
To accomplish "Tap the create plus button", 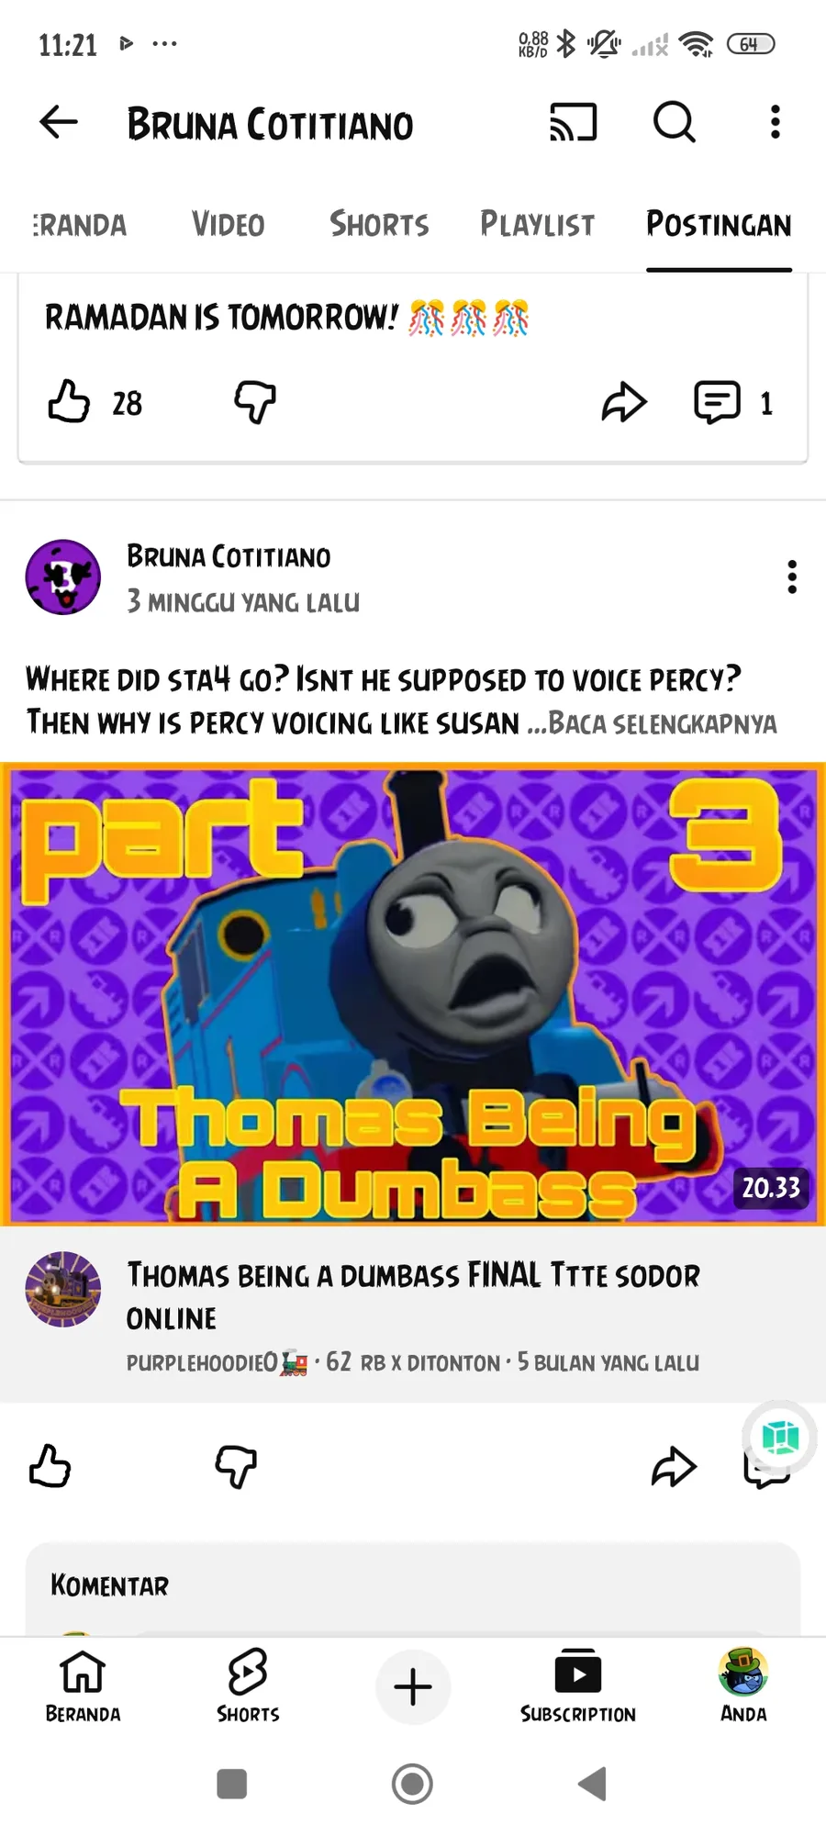I will coord(413,1687).
